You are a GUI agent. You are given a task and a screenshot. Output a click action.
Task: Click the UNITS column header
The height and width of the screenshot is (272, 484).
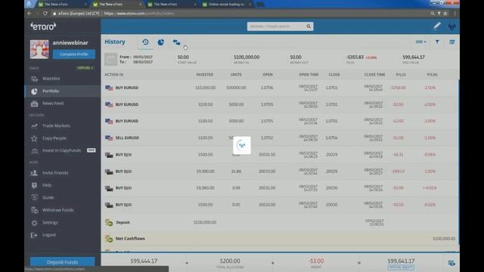coord(236,75)
